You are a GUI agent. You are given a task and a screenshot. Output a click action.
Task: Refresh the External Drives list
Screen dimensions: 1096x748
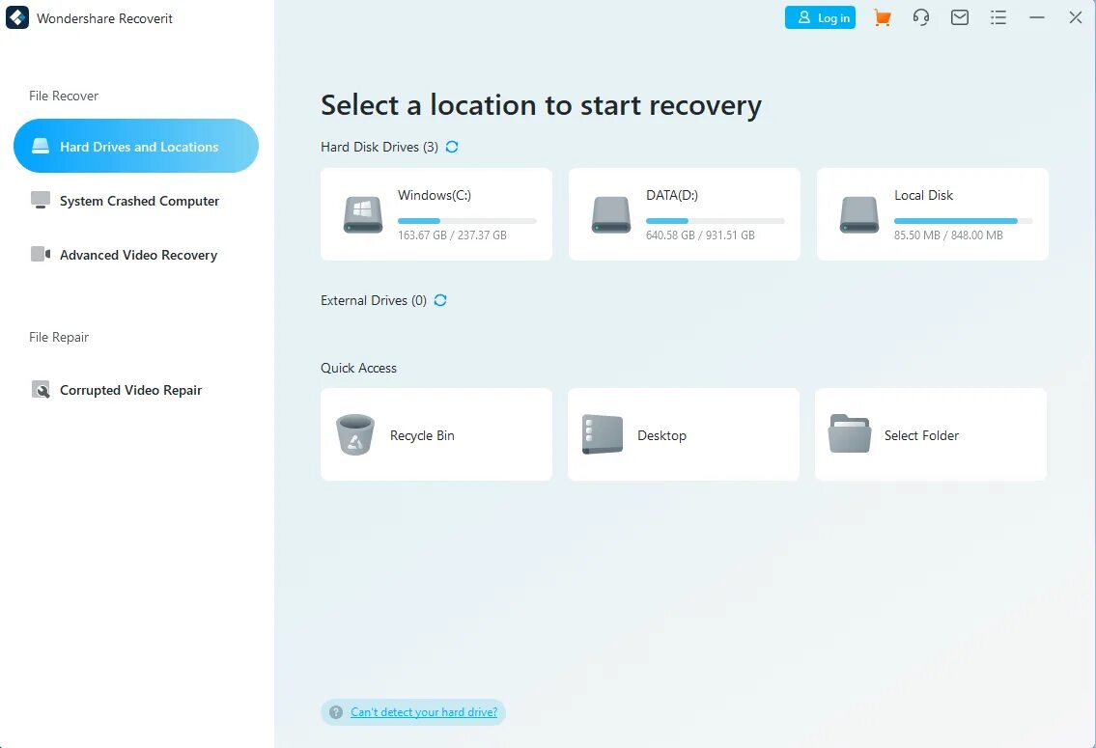pos(440,300)
